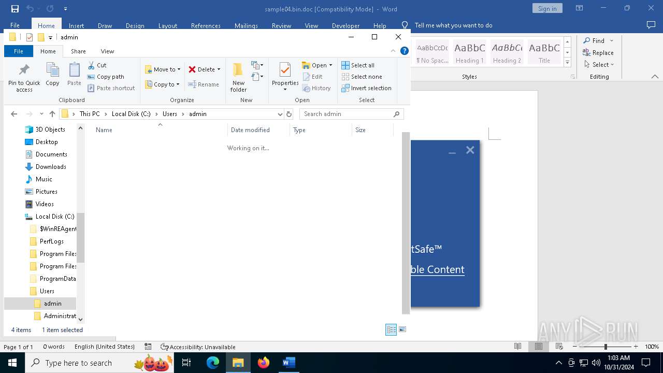Click the Copy icon in Clipboard group
Screen dimensions: 663x373
52,70
